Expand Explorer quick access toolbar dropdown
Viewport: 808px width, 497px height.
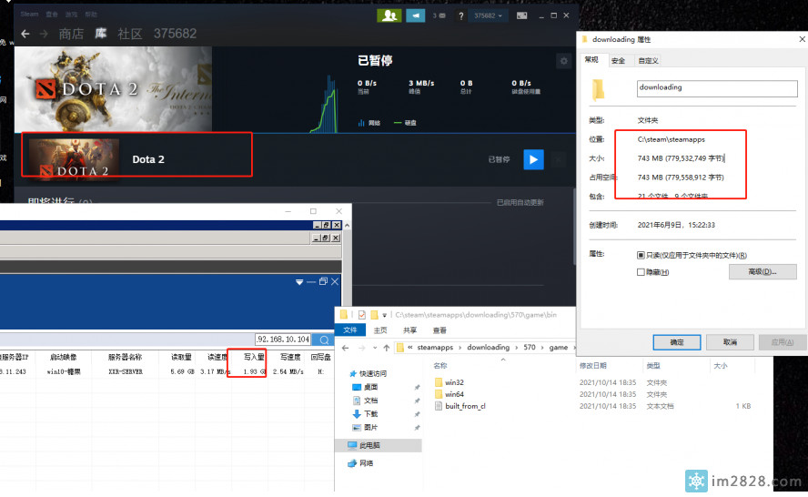384,316
